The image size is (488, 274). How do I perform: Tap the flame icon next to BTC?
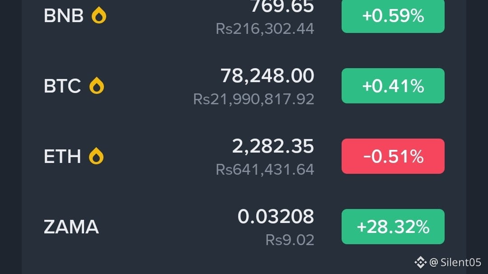click(x=97, y=85)
